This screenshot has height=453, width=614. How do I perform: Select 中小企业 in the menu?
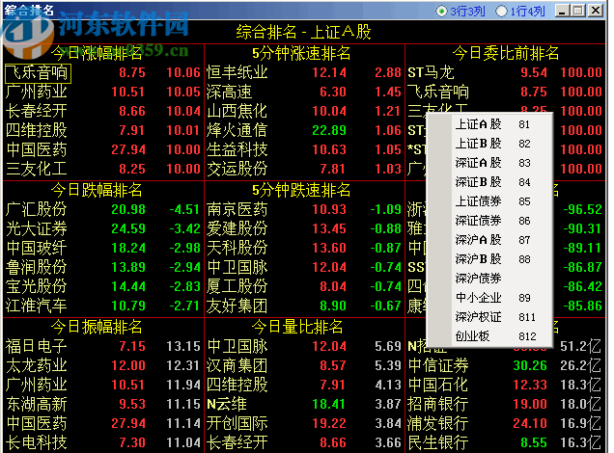point(489,298)
